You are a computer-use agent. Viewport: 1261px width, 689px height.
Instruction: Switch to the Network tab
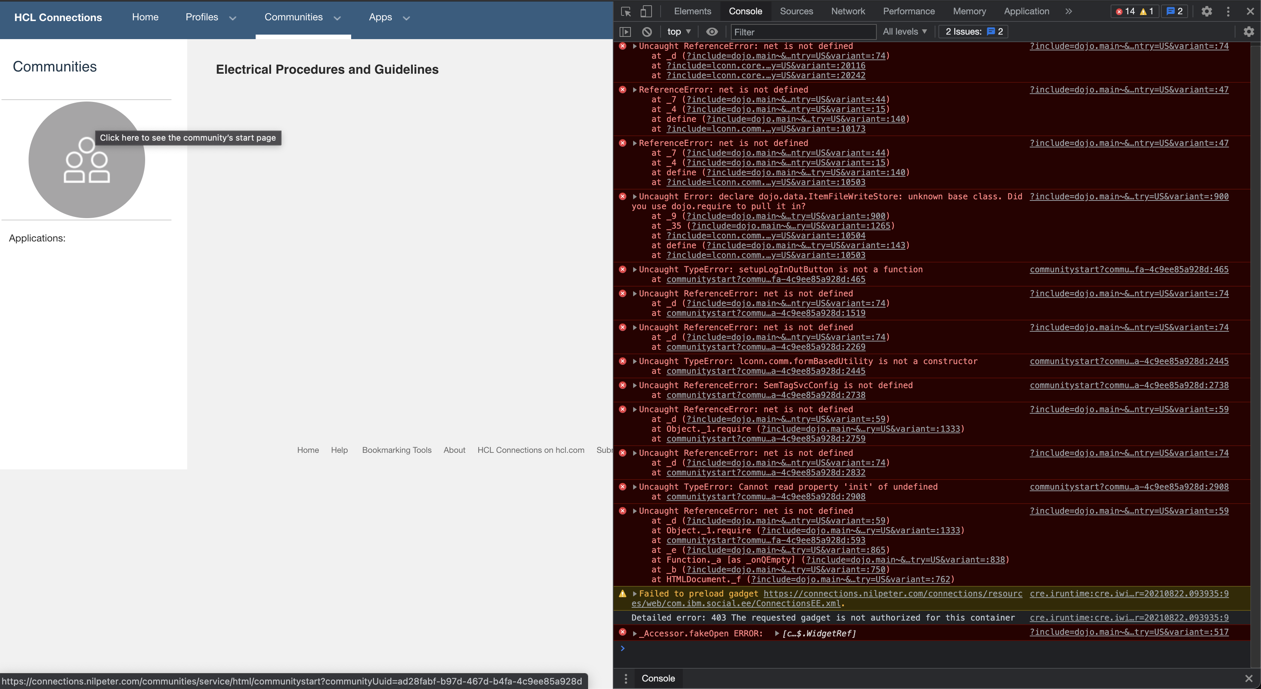tap(848, 11)
